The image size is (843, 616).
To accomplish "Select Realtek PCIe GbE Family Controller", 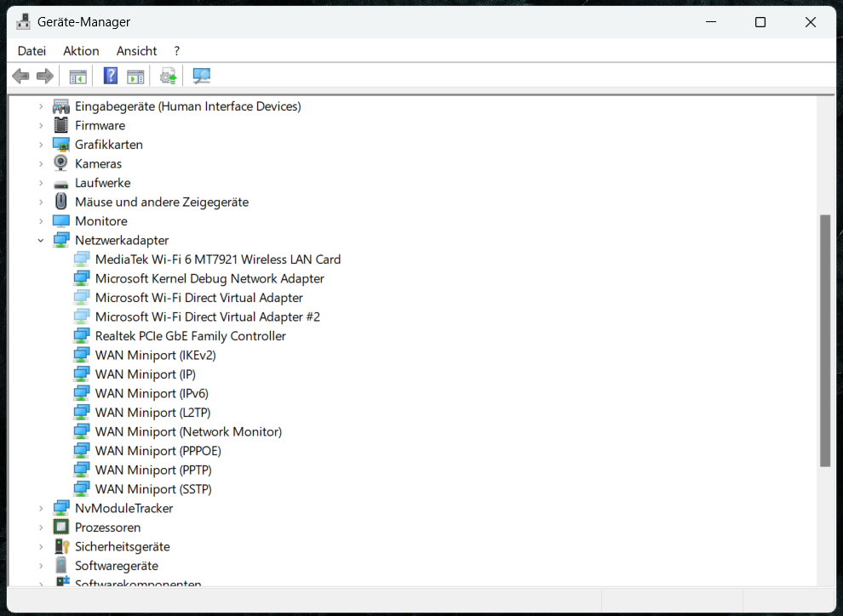I will [191, 336].
